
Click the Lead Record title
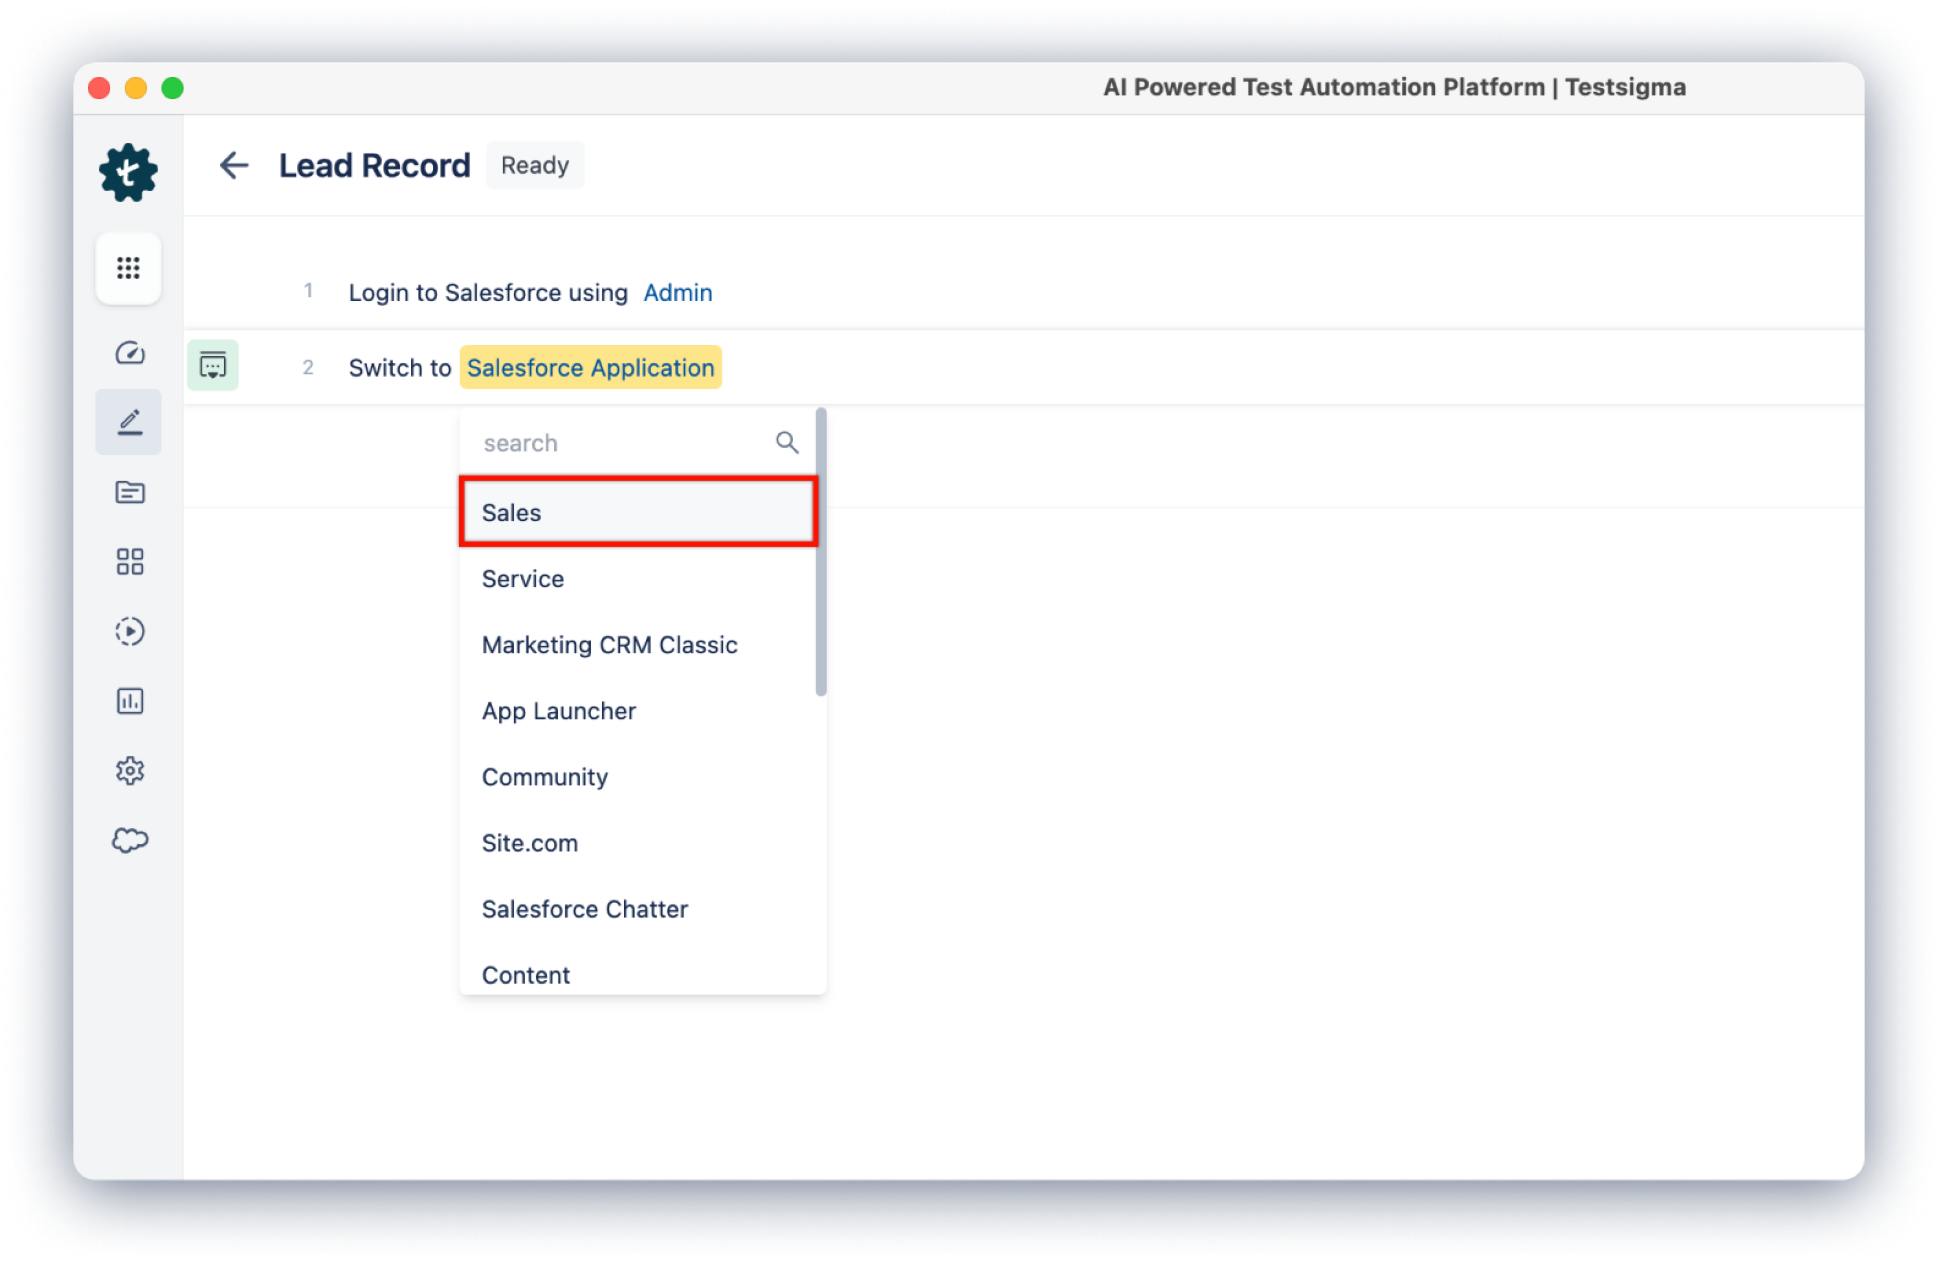coord(374,165)
